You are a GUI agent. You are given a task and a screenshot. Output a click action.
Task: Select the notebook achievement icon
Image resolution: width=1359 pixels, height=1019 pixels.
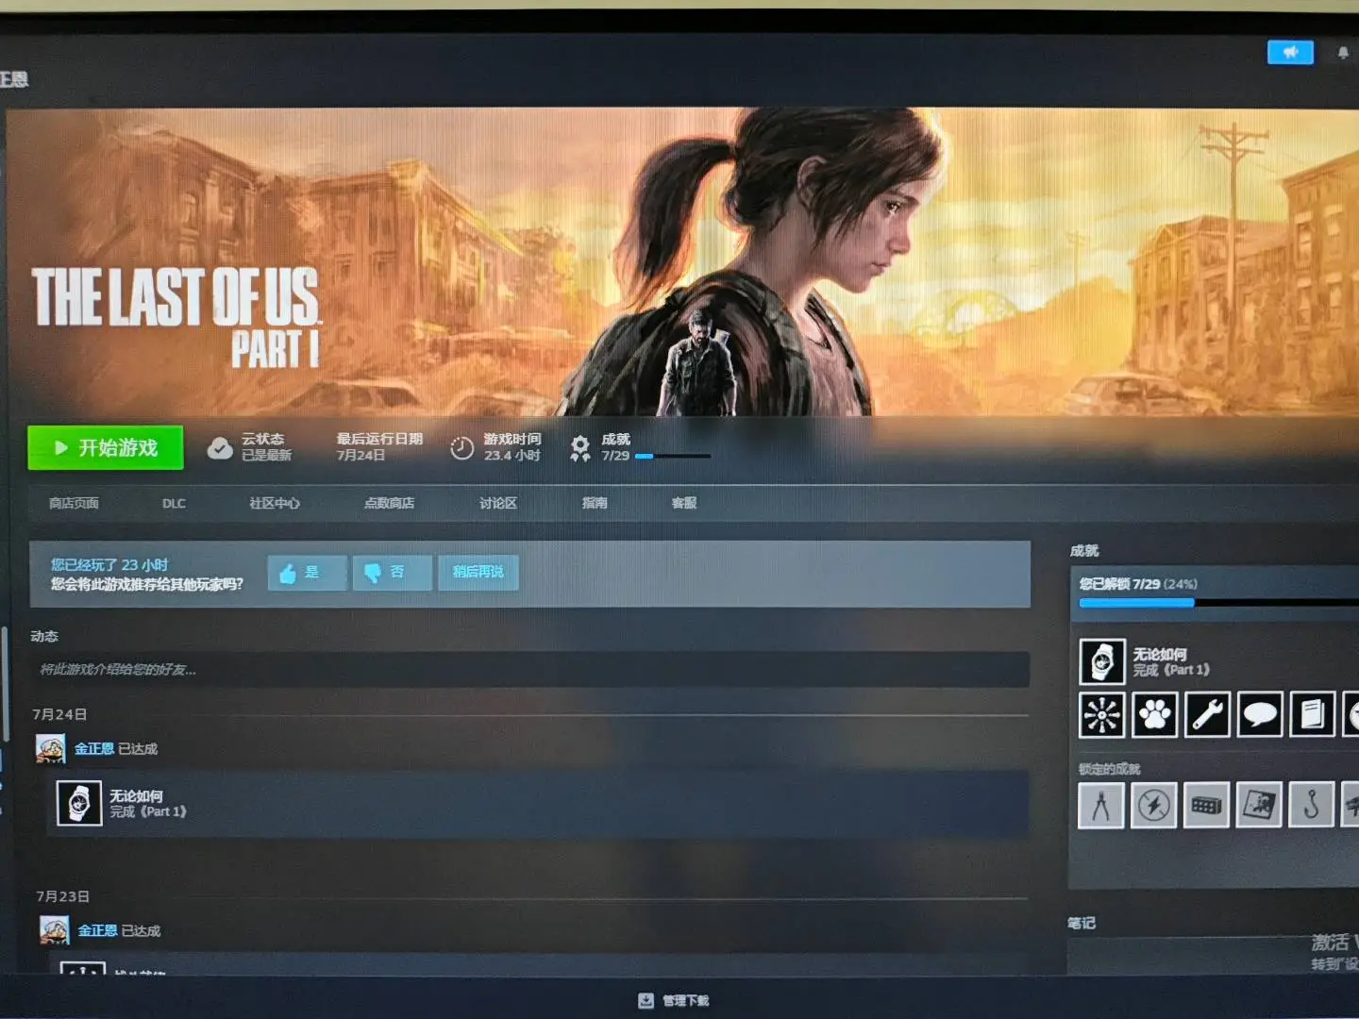pyautogui.click(x=1313, y=714)
